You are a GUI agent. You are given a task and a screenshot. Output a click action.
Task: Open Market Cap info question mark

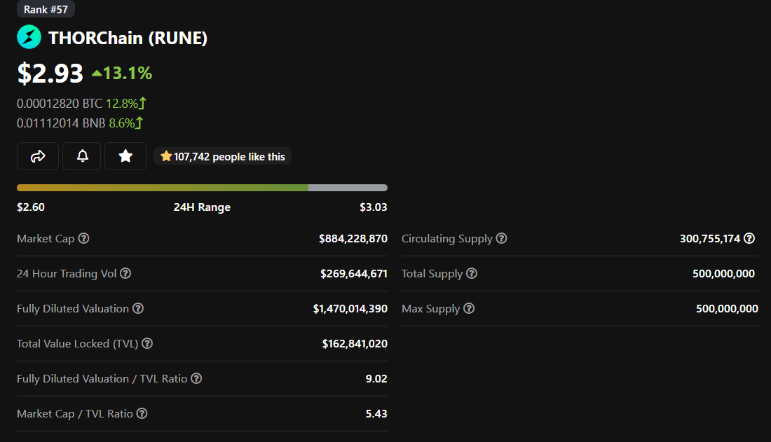(x=84, y=238)
